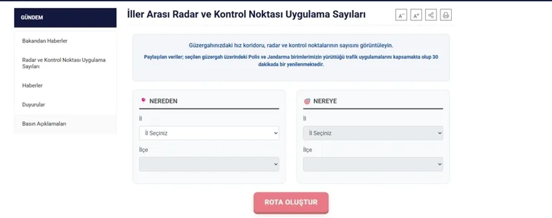552x218 pixels.
Task: Open Bakandan Haberler in the sidebar
Action: 45,41
